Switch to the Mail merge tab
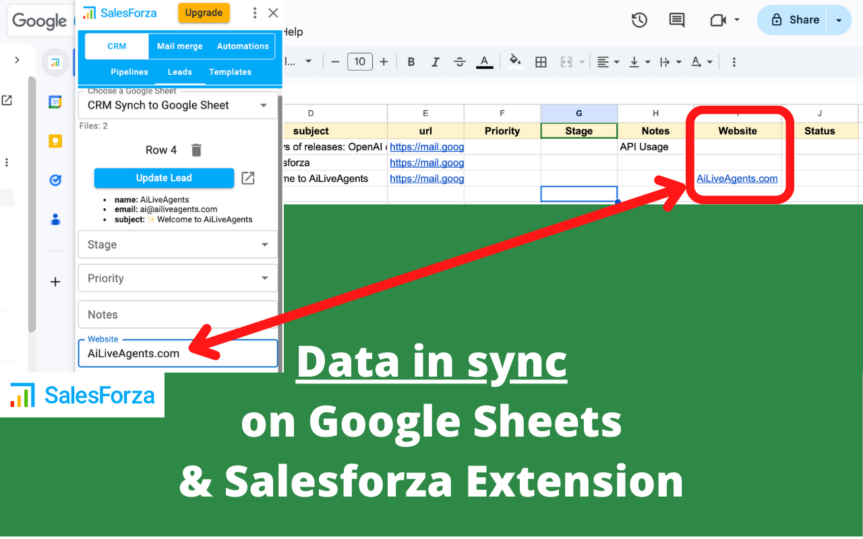The width and height of the screenshot is (863, 539). (x=180, y=46)
